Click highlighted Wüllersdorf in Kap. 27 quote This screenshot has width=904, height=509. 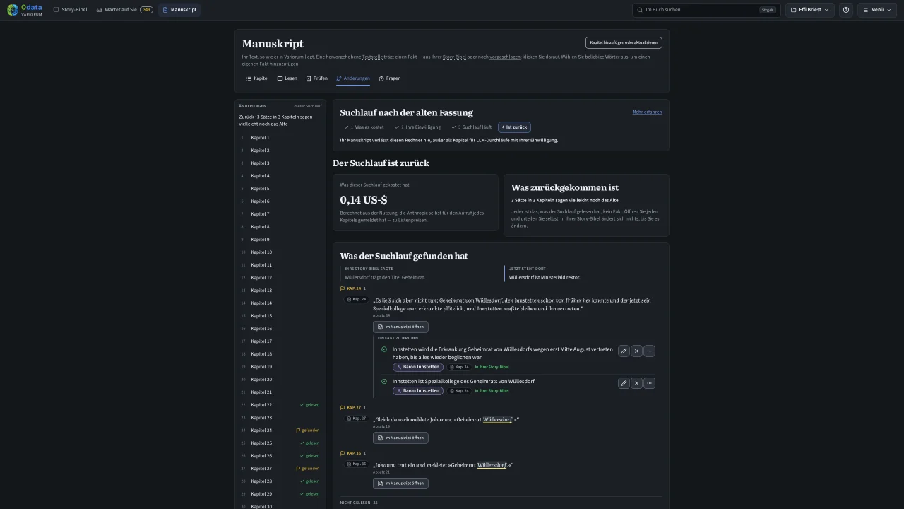click(x=497, y=419)
